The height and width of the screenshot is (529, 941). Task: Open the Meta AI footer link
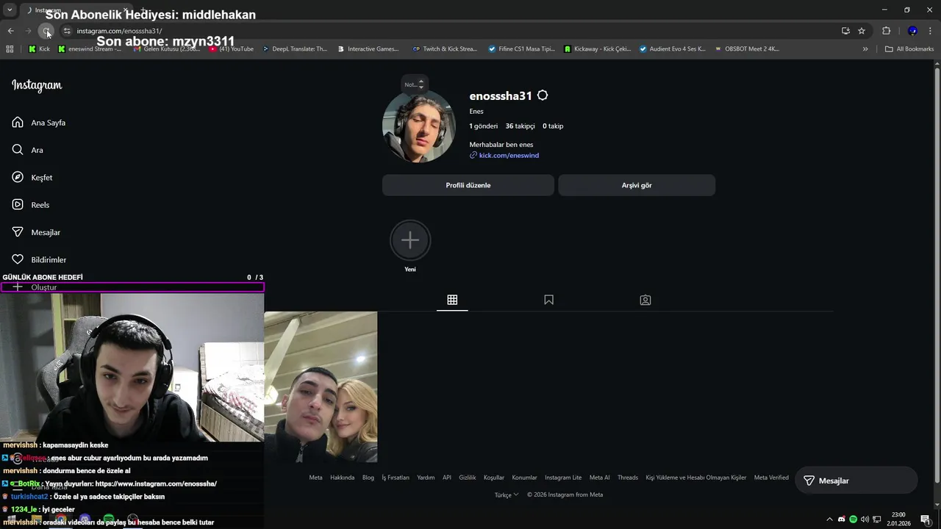[600, 478]
